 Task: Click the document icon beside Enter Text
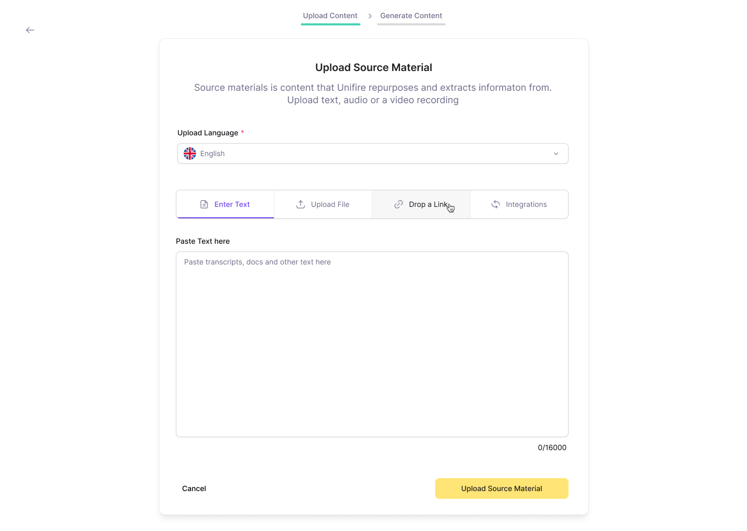tap(204, 204)
